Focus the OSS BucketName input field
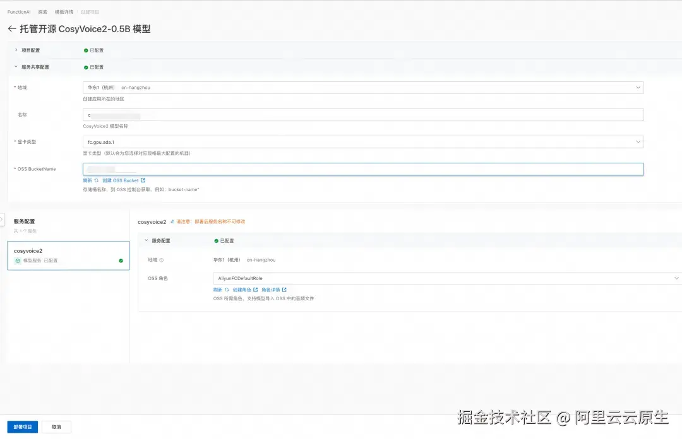This screenshot has height=439, width=682. (x=363, y=169)
